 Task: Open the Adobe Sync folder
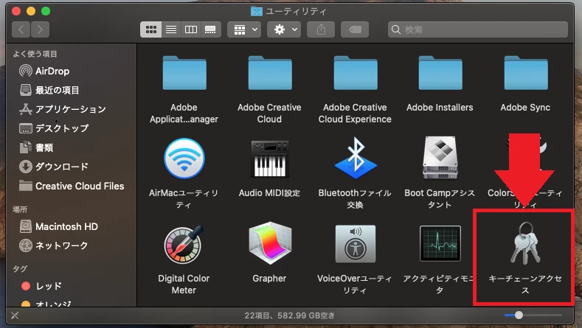526,73
